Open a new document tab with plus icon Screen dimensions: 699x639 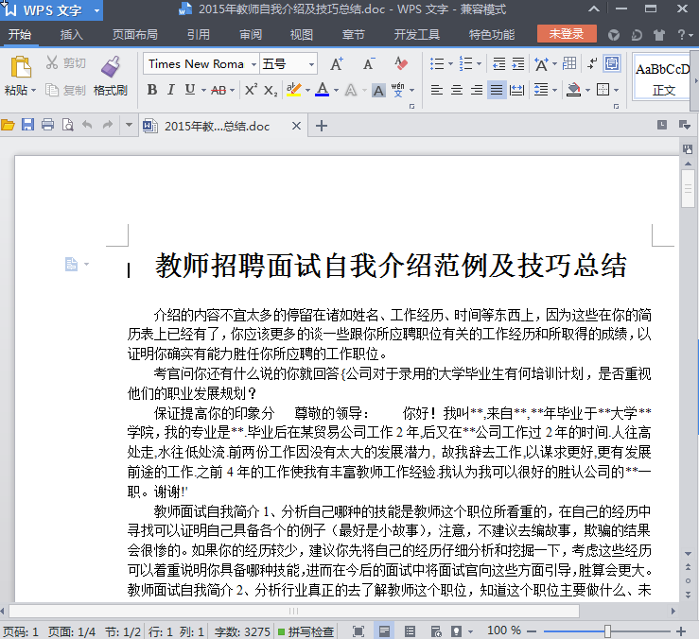[x=322, y=126]
